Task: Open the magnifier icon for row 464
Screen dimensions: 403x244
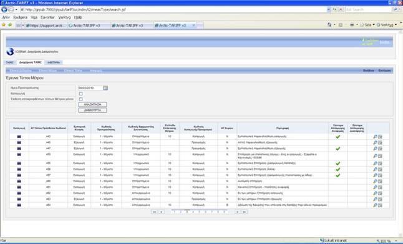Action: coord(375,205)
